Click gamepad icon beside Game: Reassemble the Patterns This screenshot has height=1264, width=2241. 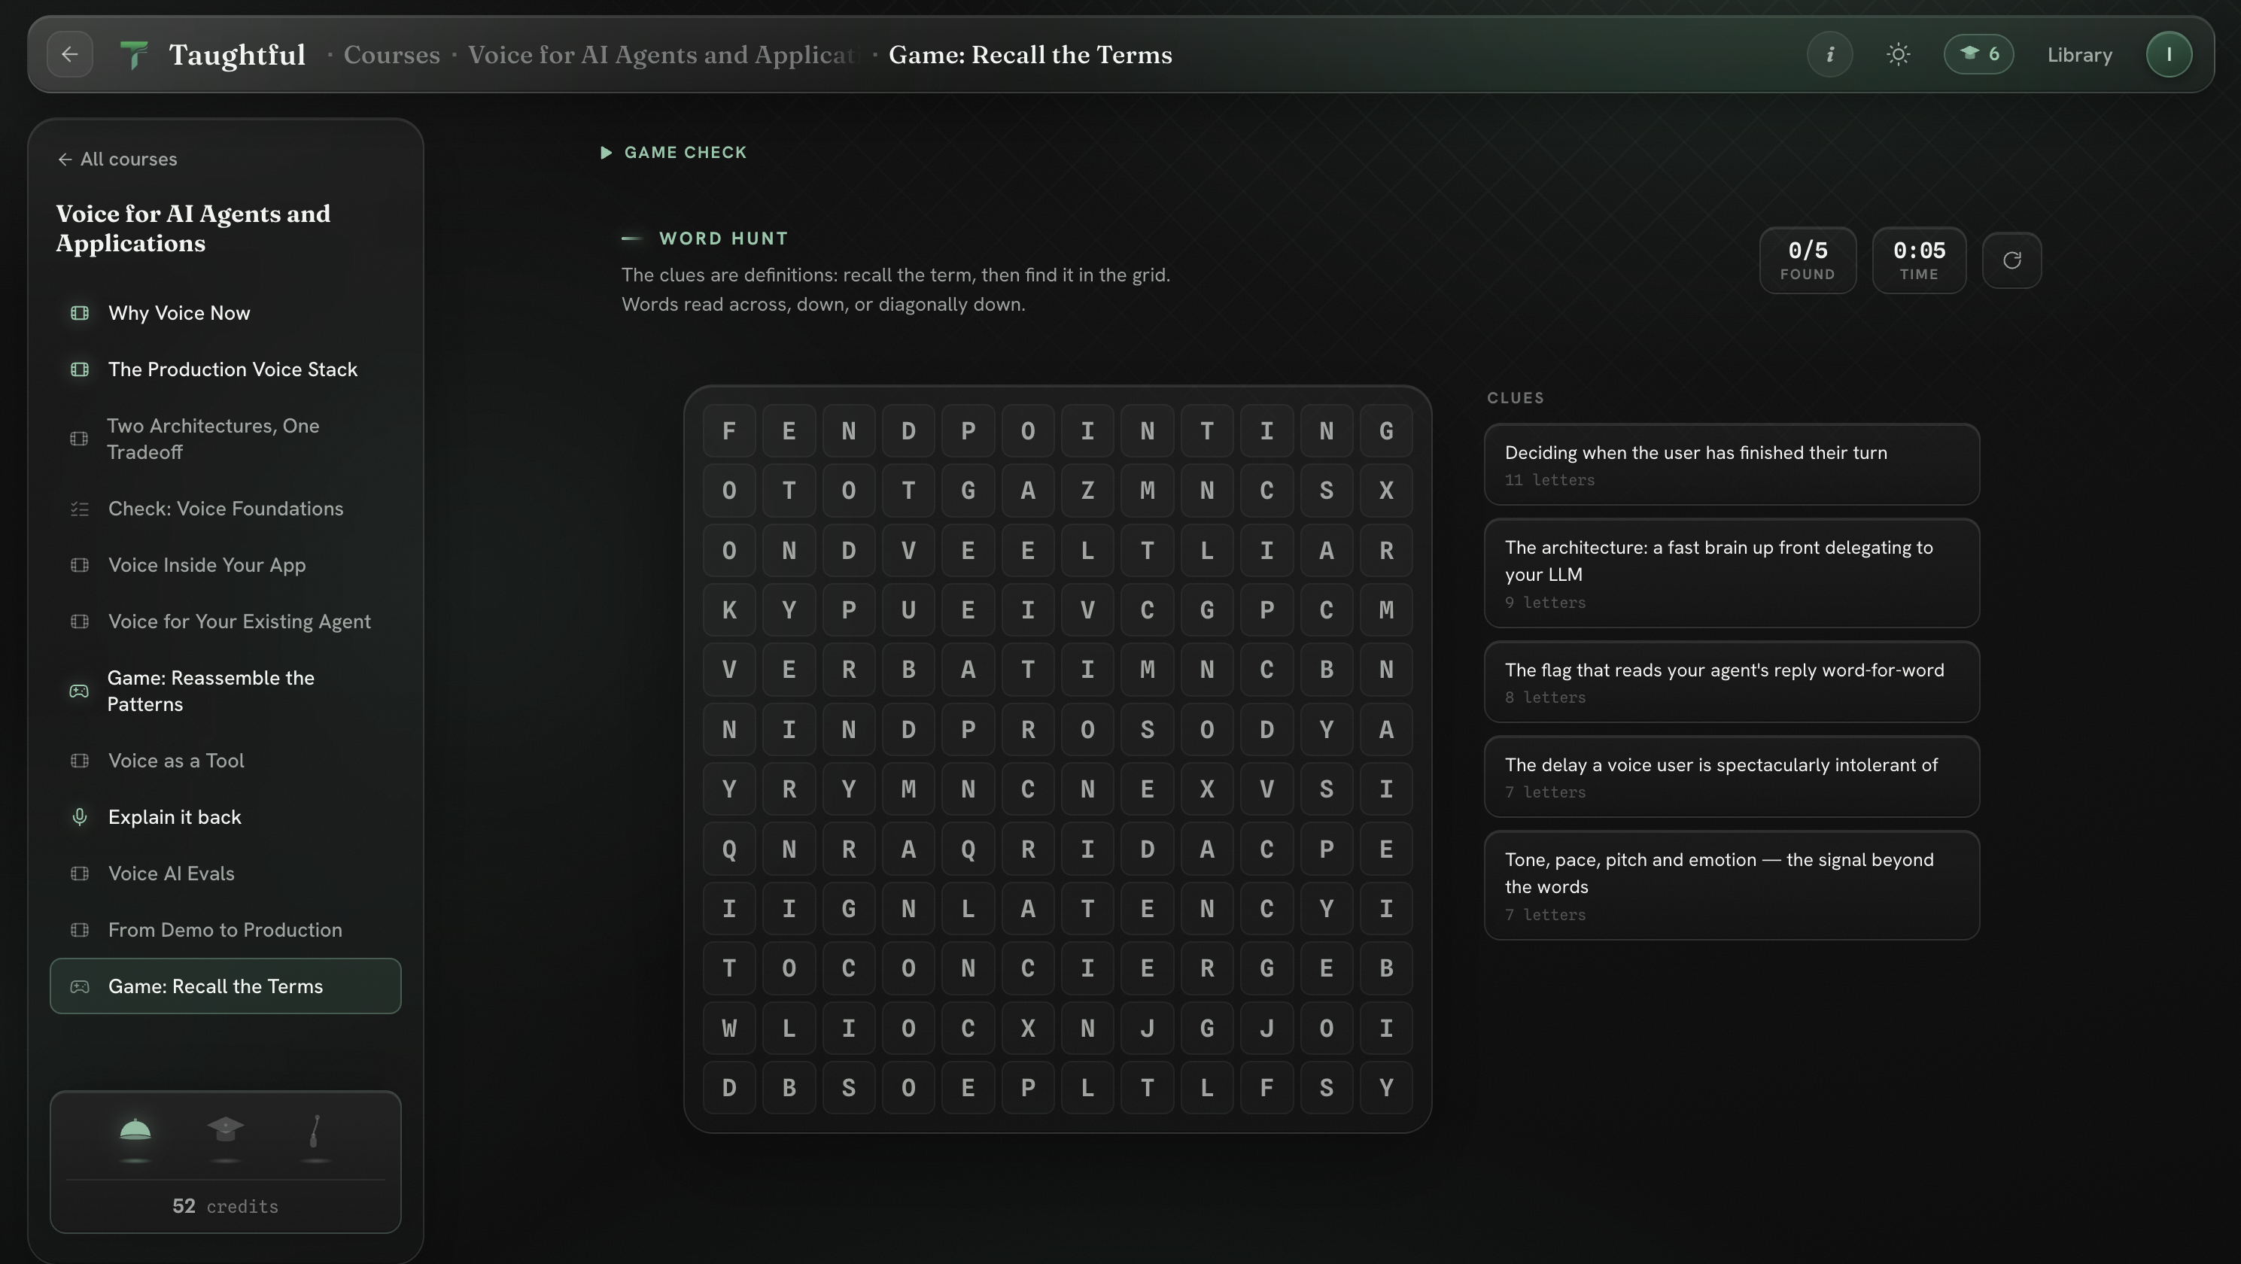[79, 691]
